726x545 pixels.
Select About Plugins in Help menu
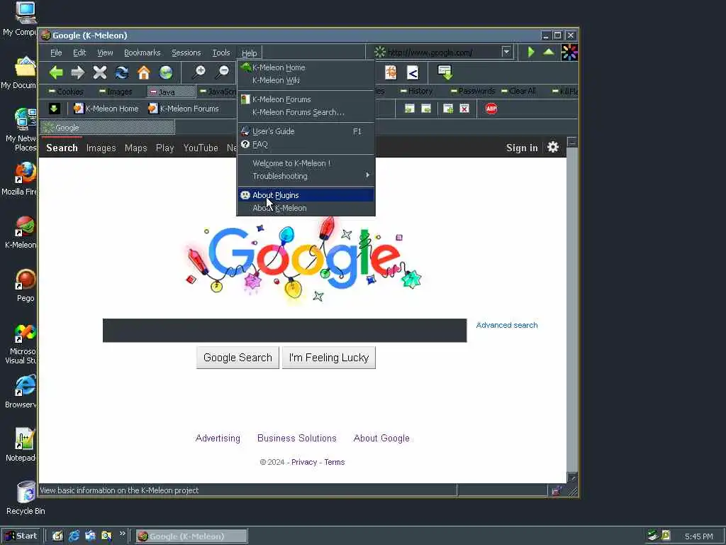(x=306, y=195)
